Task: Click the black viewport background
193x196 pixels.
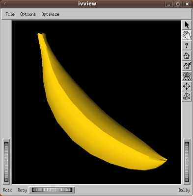Action: point(131,57)
